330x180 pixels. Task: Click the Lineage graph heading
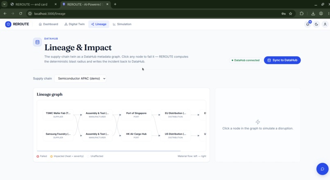[x=50, y=94]
